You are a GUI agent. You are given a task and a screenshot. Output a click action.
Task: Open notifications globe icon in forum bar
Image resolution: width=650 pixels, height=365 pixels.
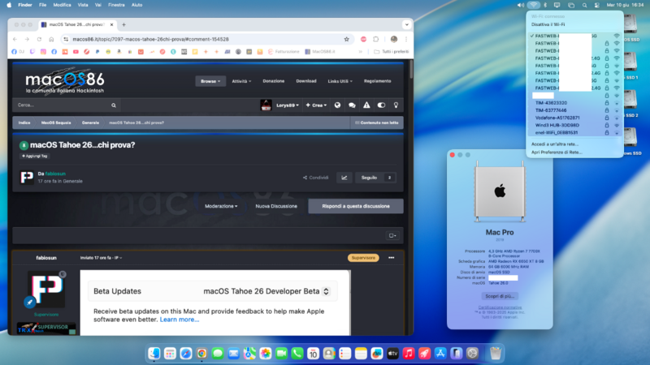[x=337, y=105]
